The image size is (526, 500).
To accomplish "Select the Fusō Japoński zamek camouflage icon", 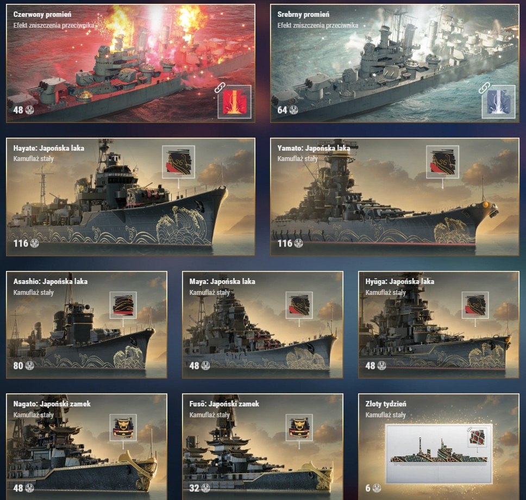I will [299, 428].
